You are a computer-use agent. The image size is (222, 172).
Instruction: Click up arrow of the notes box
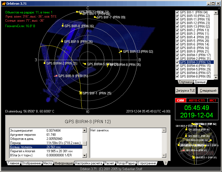click(x=164, y=130)
